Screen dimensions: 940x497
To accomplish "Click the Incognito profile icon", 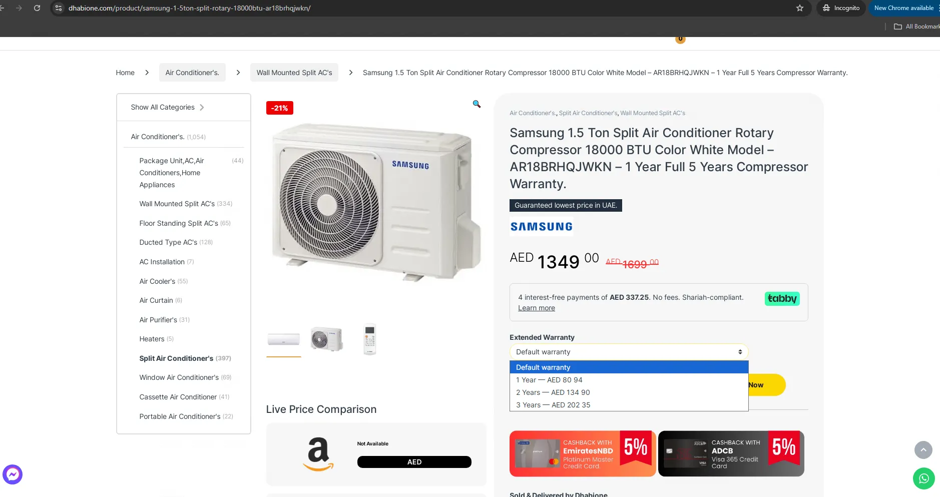I will (x=825, y=8).
